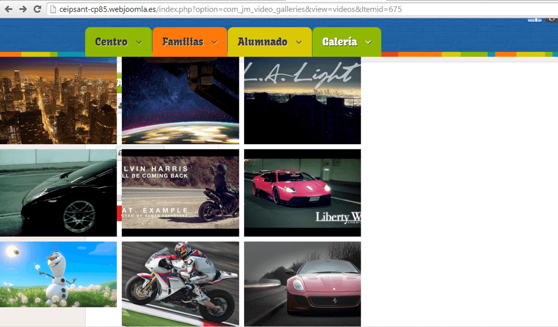Select the URL address bar
Screen dimensions: 558x327
[302, 9]
